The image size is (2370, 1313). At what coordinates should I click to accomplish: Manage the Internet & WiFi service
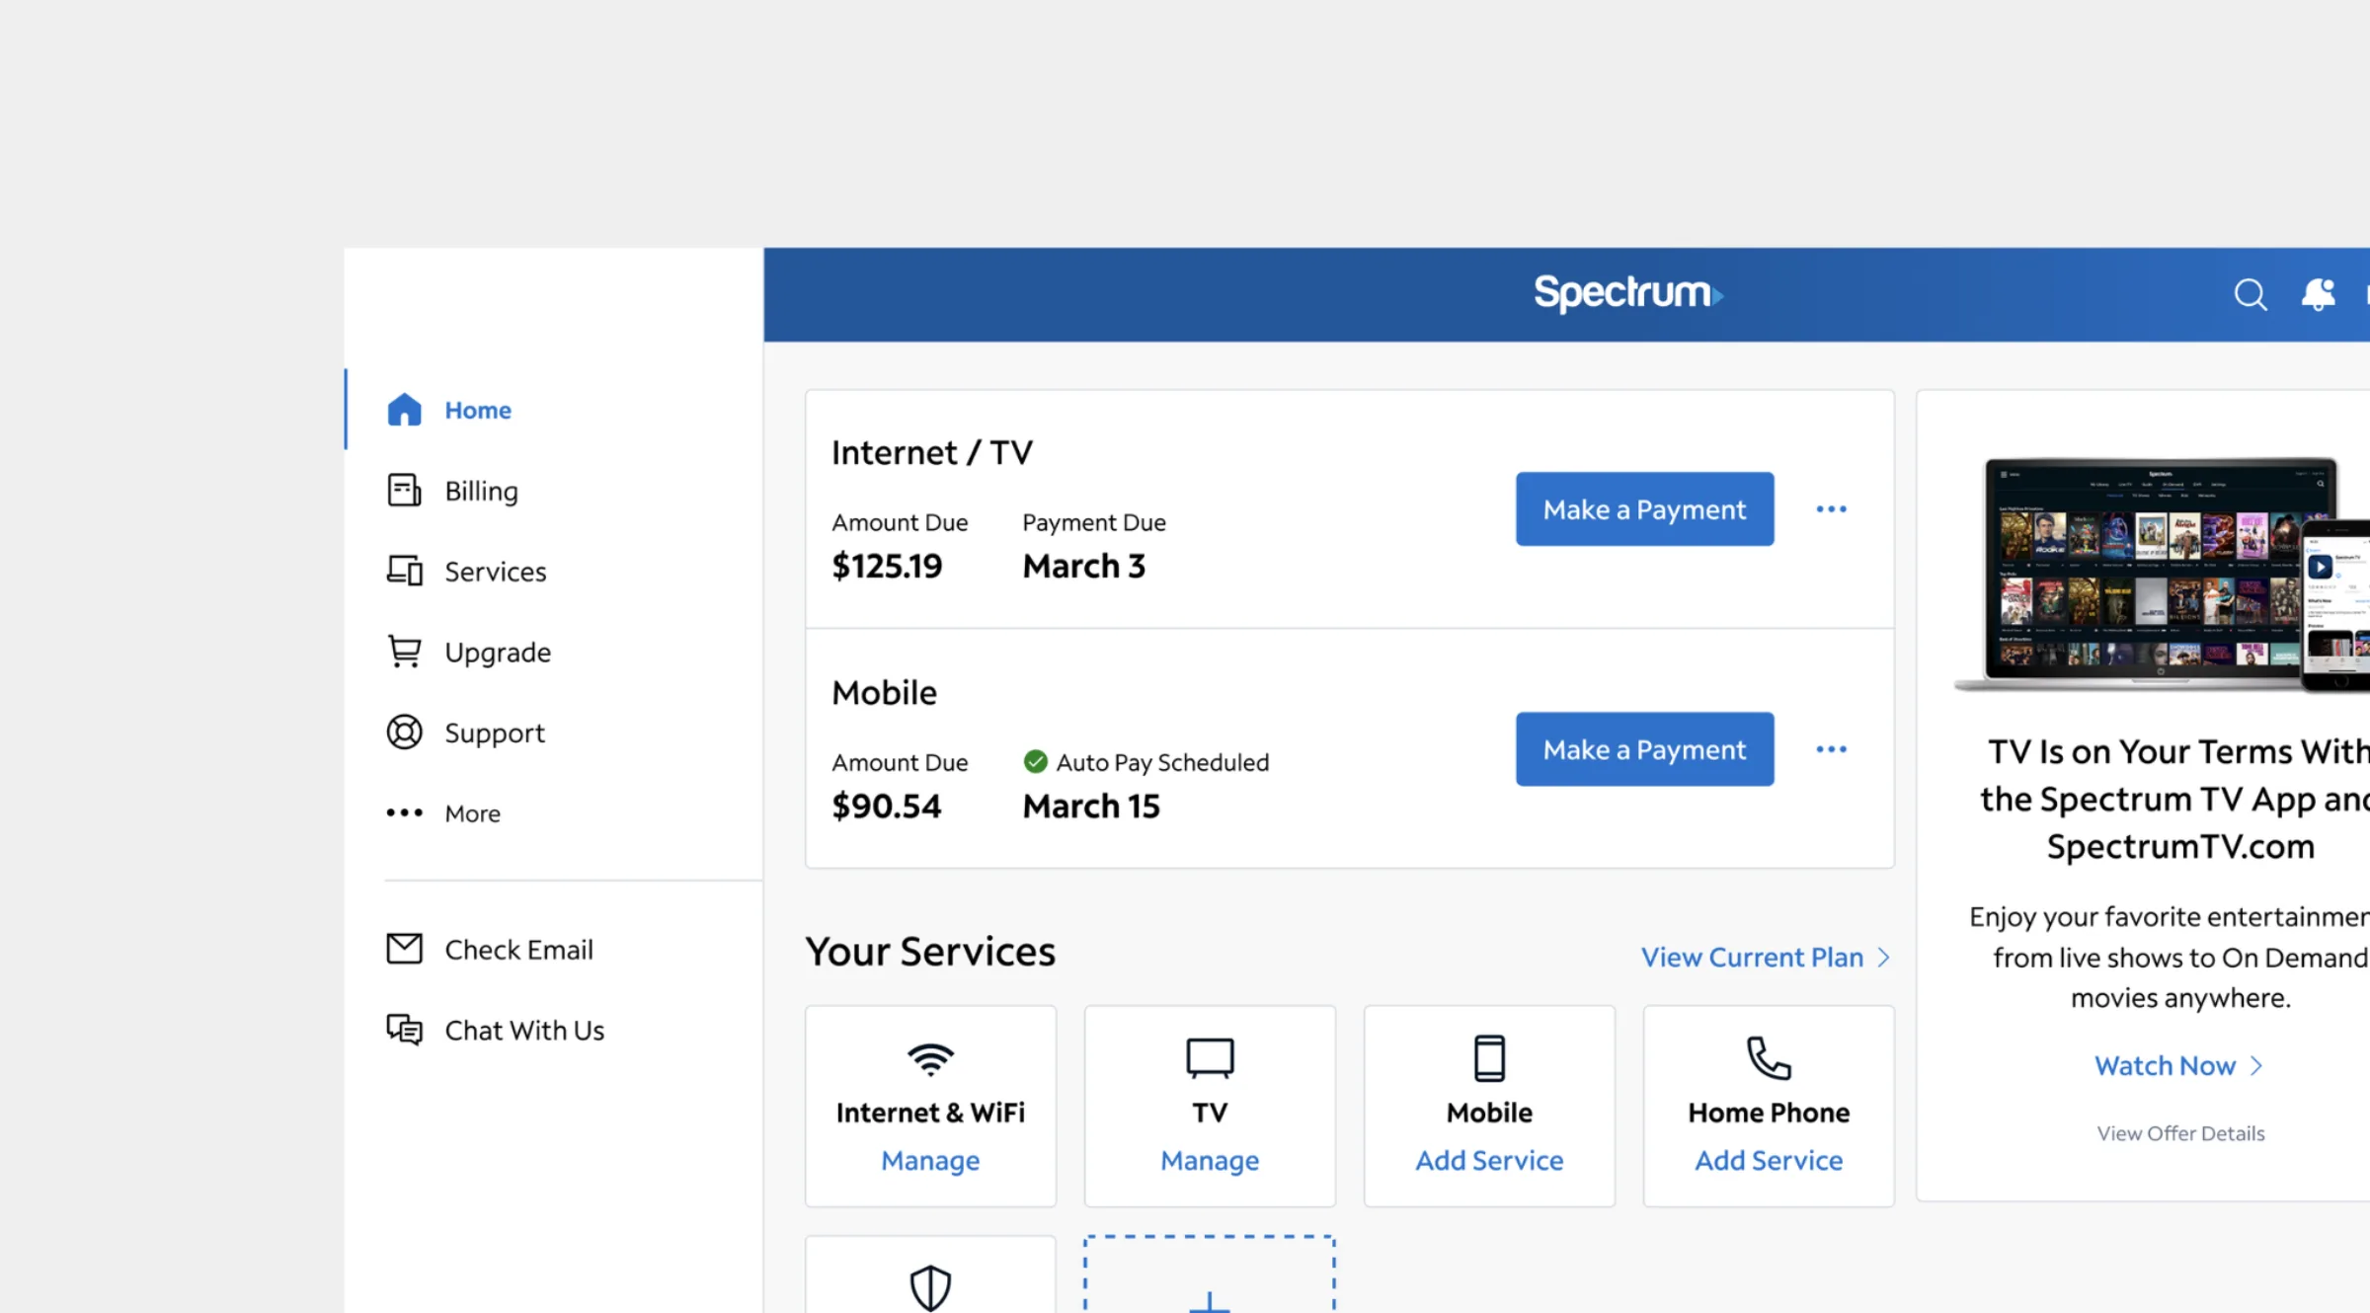[930, 1160]
